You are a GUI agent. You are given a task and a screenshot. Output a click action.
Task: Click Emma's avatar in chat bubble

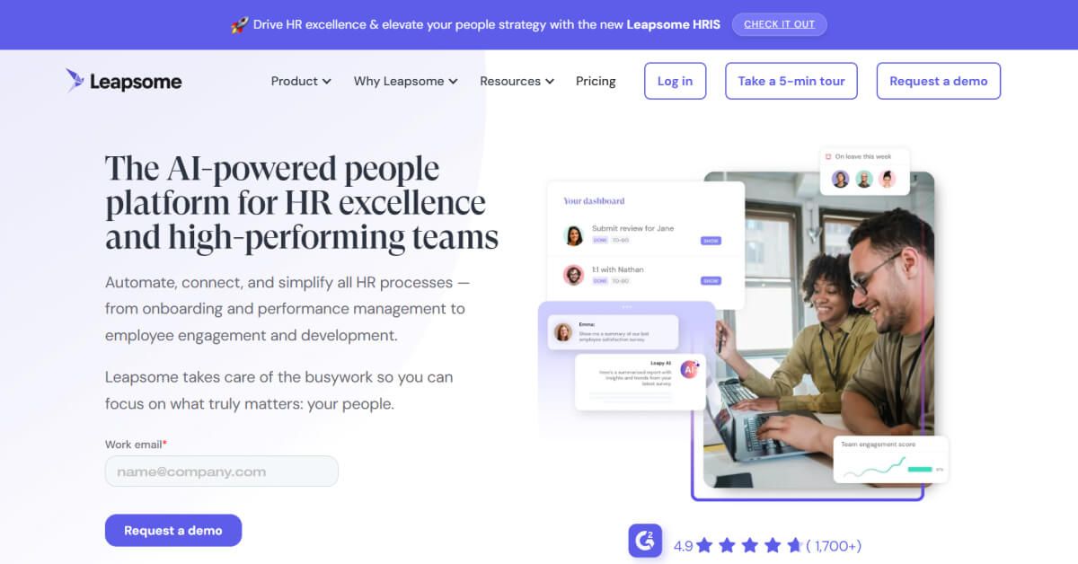(x=563, y=332)
